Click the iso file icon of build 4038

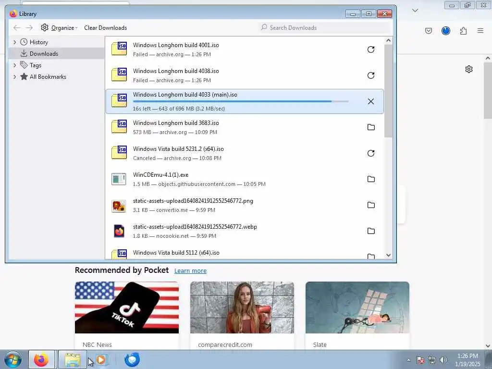(119, 74)
